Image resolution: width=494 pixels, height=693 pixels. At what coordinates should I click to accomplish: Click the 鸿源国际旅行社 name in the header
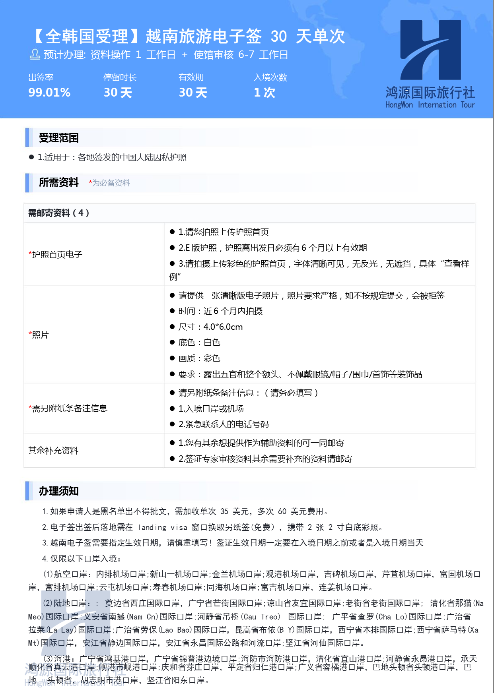click(430, 93)
